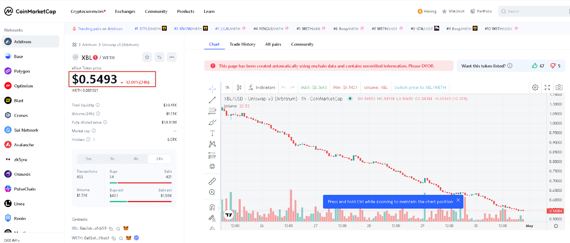Show the Max price $8.3643 marker

coord(313,87)
